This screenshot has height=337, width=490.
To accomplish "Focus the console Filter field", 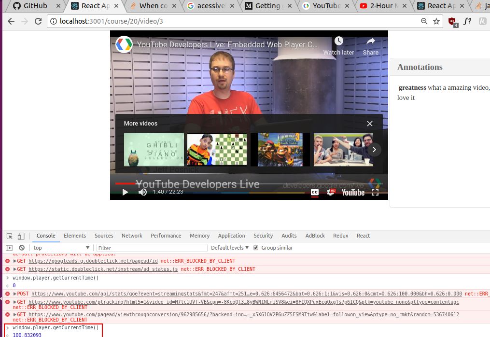I will 152,248.
